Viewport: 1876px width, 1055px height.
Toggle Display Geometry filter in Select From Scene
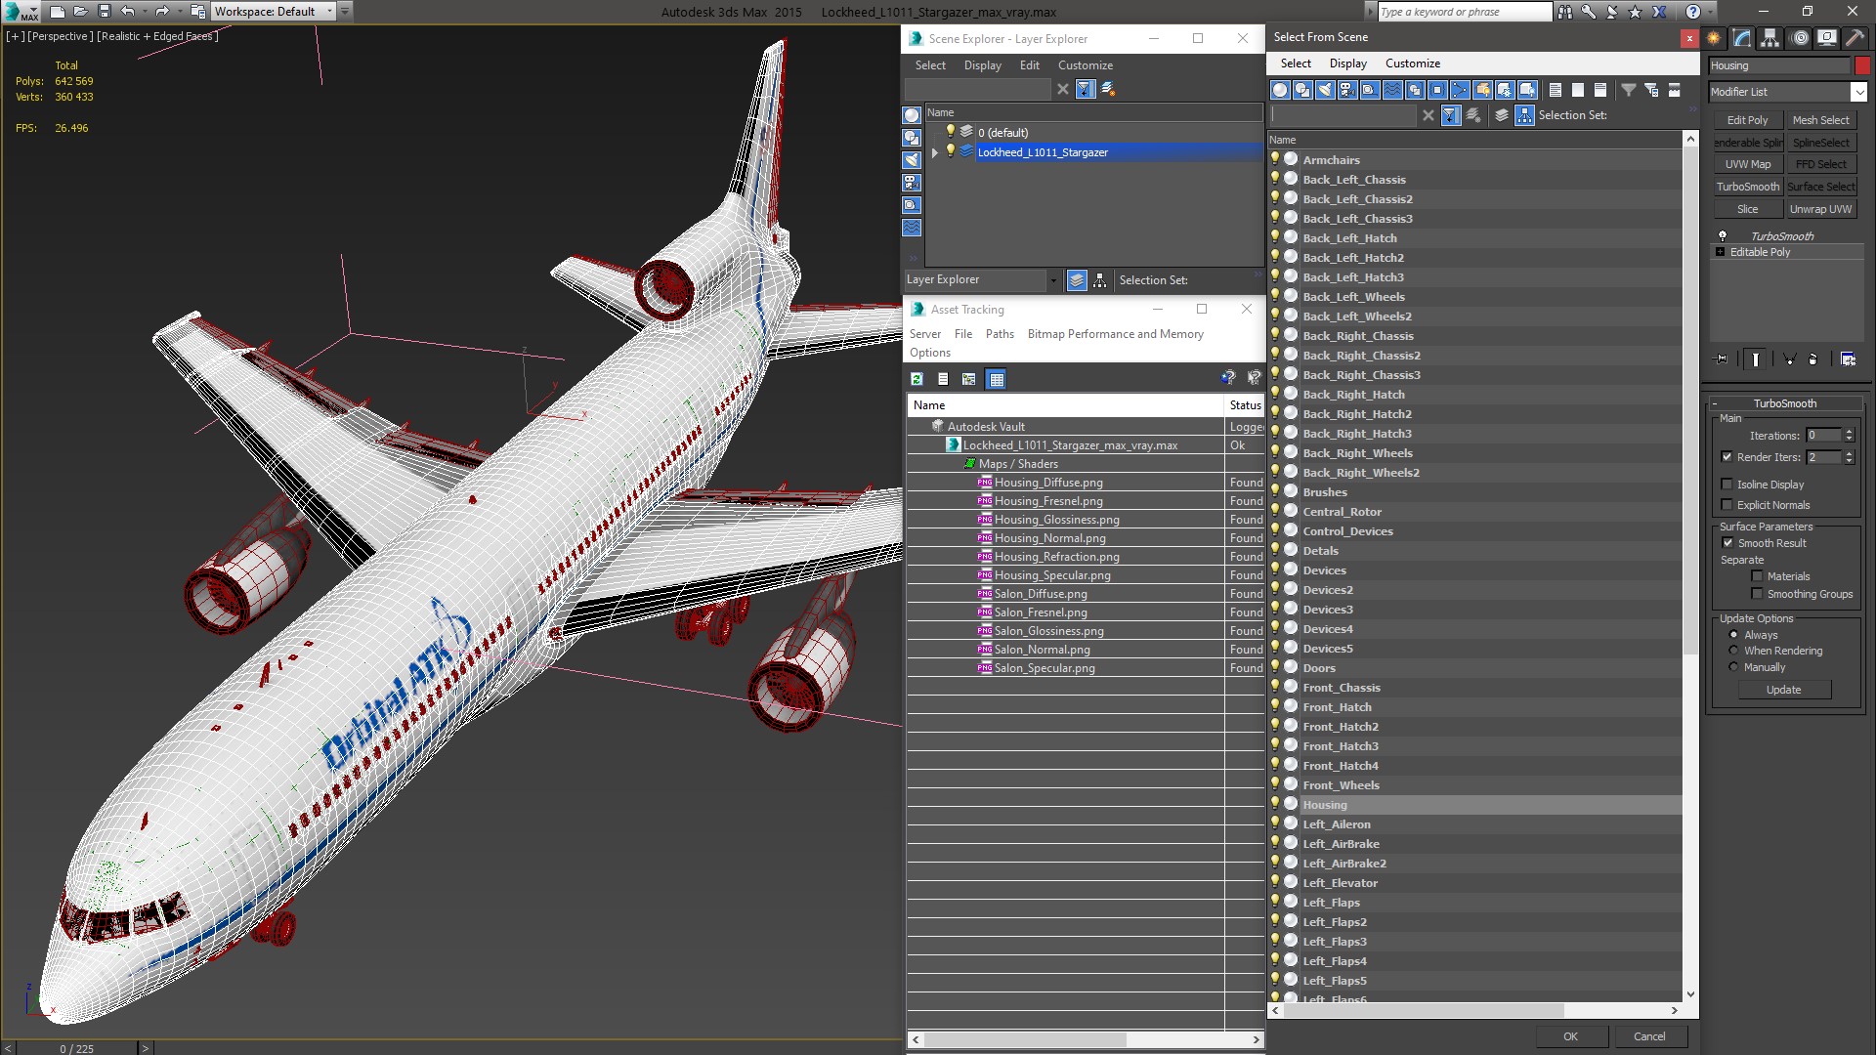click(1280, 90)
